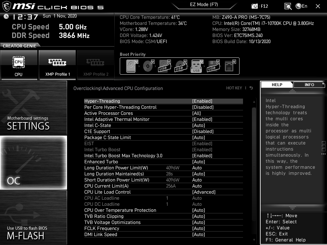Select the USB floppy boot device icon
The image size is (327, 245).
[213, 66]
